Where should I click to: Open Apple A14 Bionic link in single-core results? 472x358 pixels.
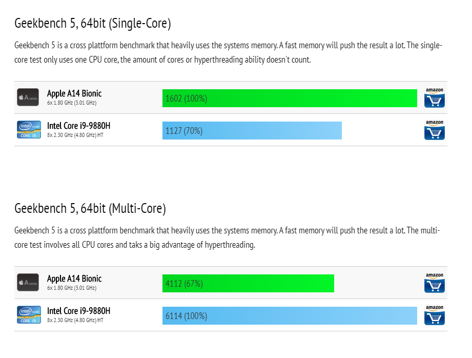[x=74, y=94]
